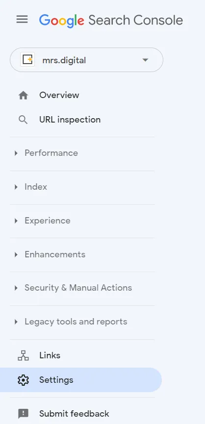This screenshot has width=205, height=424.
Task: Open the hamburger main menu icon
Action: click(22, 19)
